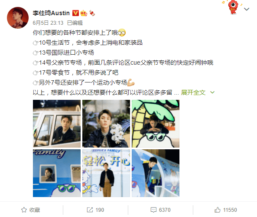This screenshot has height=217, width=257.
Task: Toggle the thumbs-up like showing 11550
Action: [x=226, y=210]
